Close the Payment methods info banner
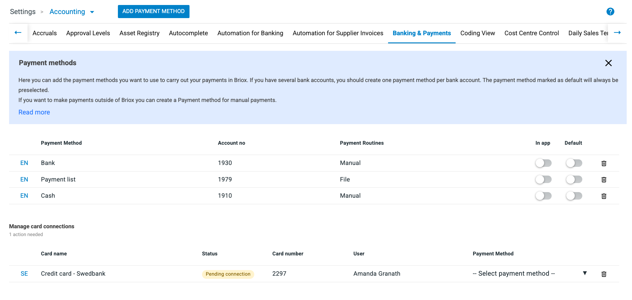 (608, 63)
